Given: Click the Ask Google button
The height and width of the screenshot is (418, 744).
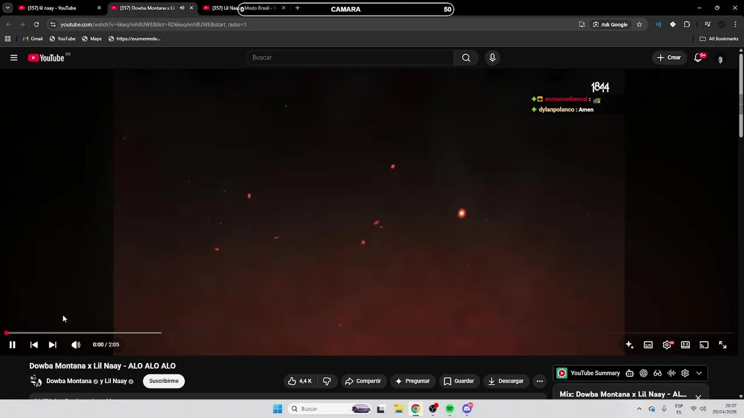Looking at the screenshot, I should (610, 24).
